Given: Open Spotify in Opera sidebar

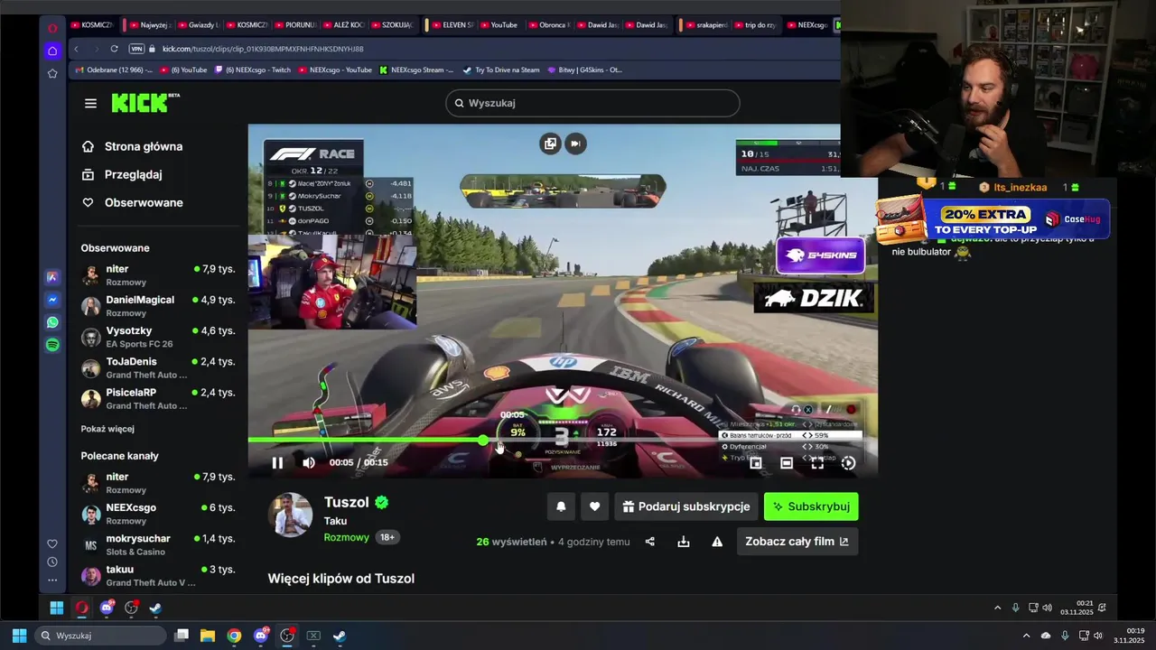Looking at the screenshot, I should tap(52, 345).
